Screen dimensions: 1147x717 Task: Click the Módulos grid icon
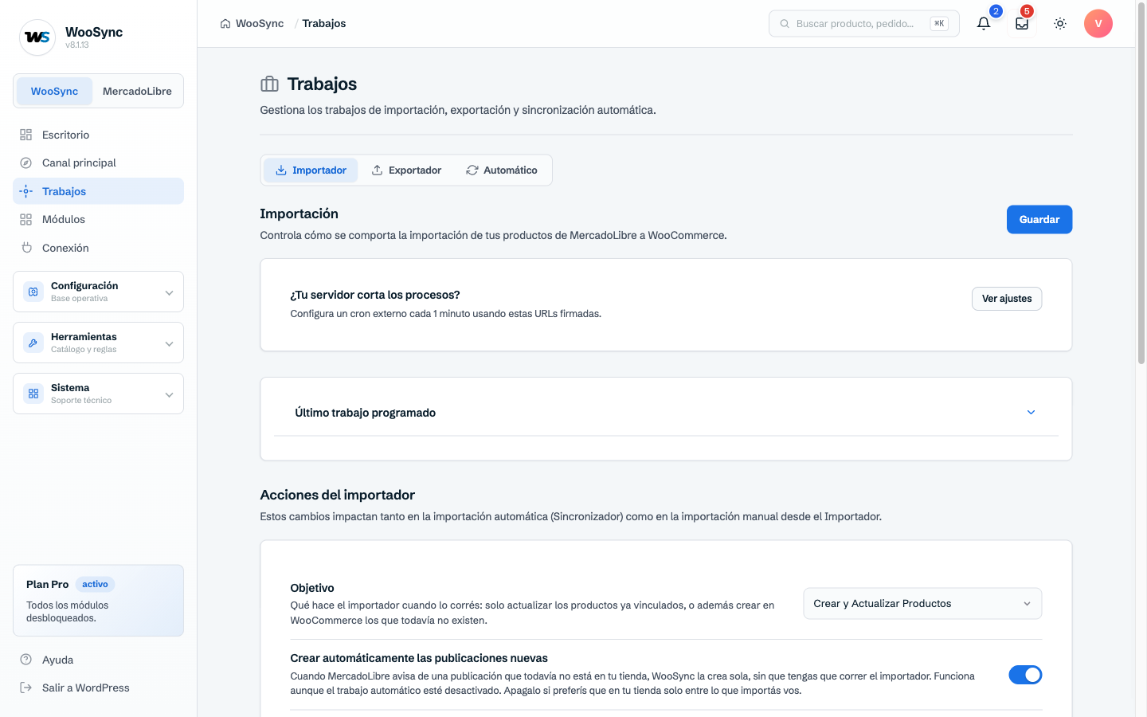click(x=26, y=219)
